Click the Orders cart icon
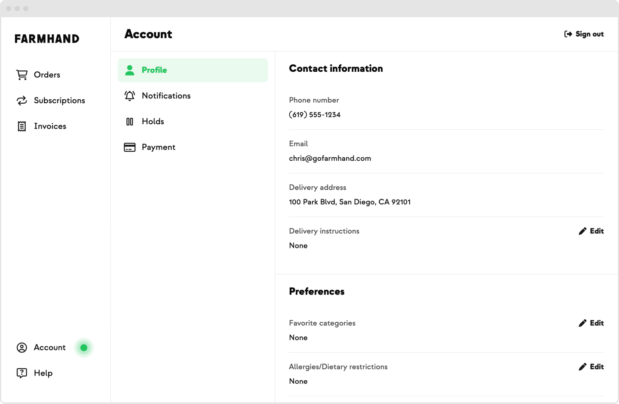The width and height of the screenshot is (619, 404). [x=22, y=75]
